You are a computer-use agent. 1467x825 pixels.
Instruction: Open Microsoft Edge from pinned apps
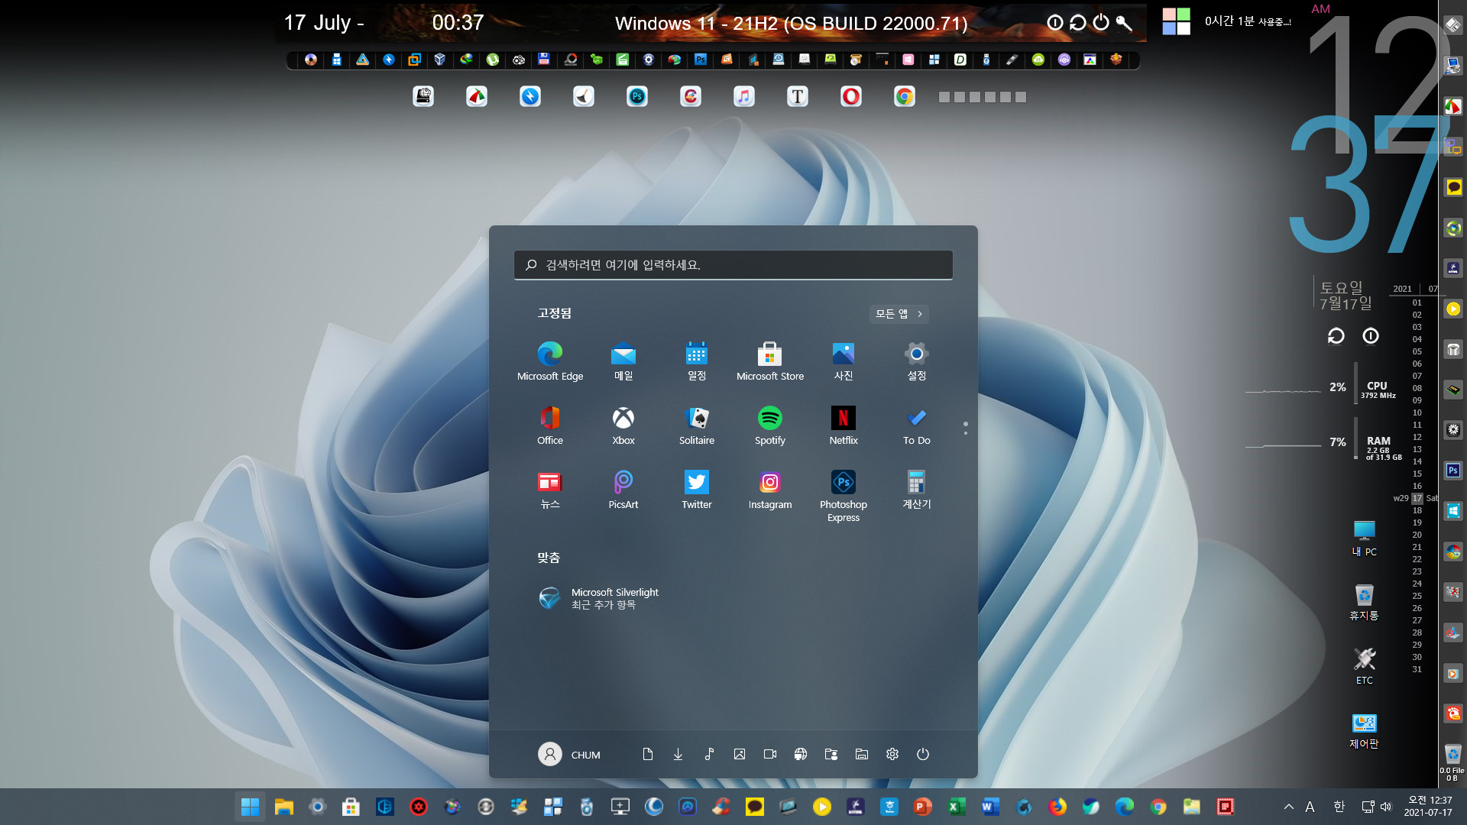click(550, 361)
